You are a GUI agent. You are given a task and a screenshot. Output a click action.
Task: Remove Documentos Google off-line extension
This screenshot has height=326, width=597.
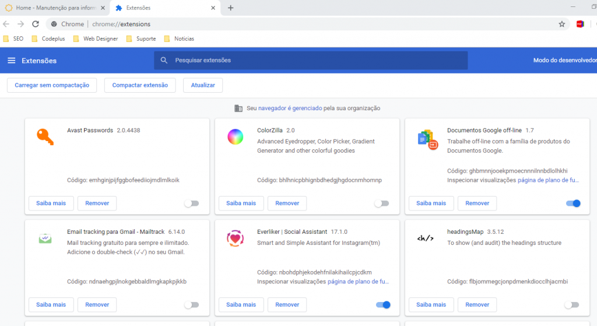click(x=477, y=204)
